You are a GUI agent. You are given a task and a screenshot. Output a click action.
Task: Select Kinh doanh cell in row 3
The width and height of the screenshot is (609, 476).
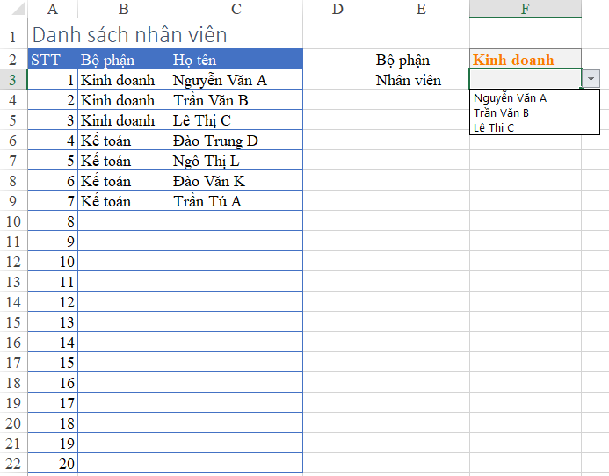point(124,80)
